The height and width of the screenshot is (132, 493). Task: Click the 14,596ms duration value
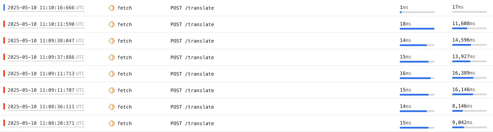click(x=464, y=40)
